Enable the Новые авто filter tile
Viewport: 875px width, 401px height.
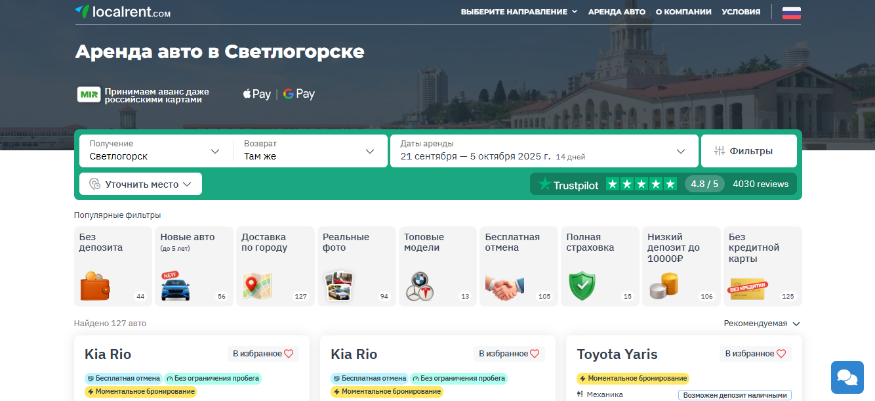194,266
